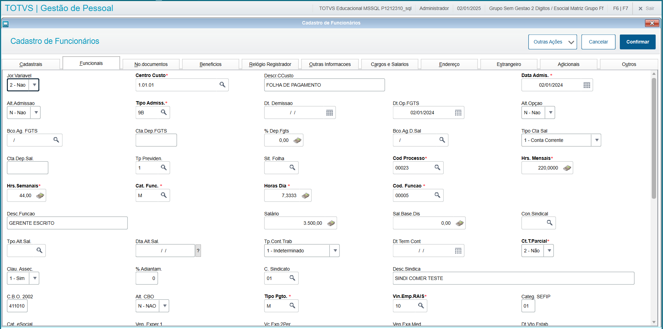Open calculator for % Dep.Fgts

[x=297, y=140]
